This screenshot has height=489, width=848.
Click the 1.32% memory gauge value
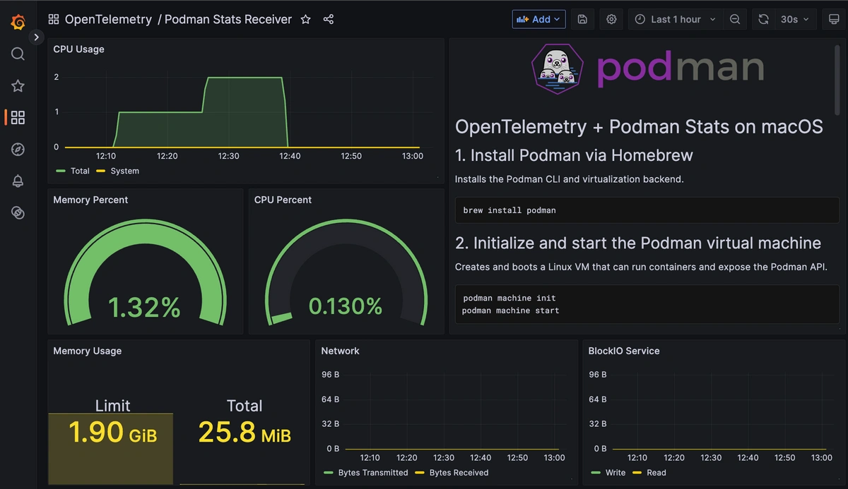pos(145,306)
